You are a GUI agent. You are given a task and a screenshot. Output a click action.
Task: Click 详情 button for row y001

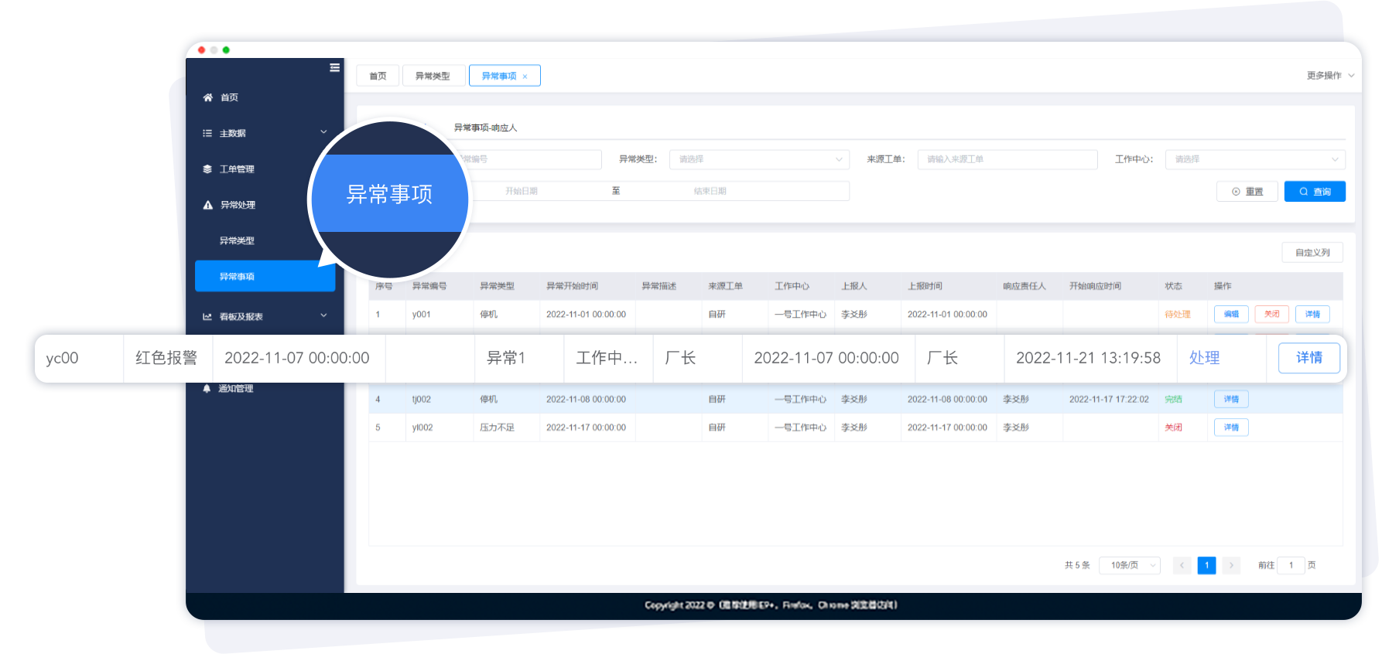(x=1312, y=314)
